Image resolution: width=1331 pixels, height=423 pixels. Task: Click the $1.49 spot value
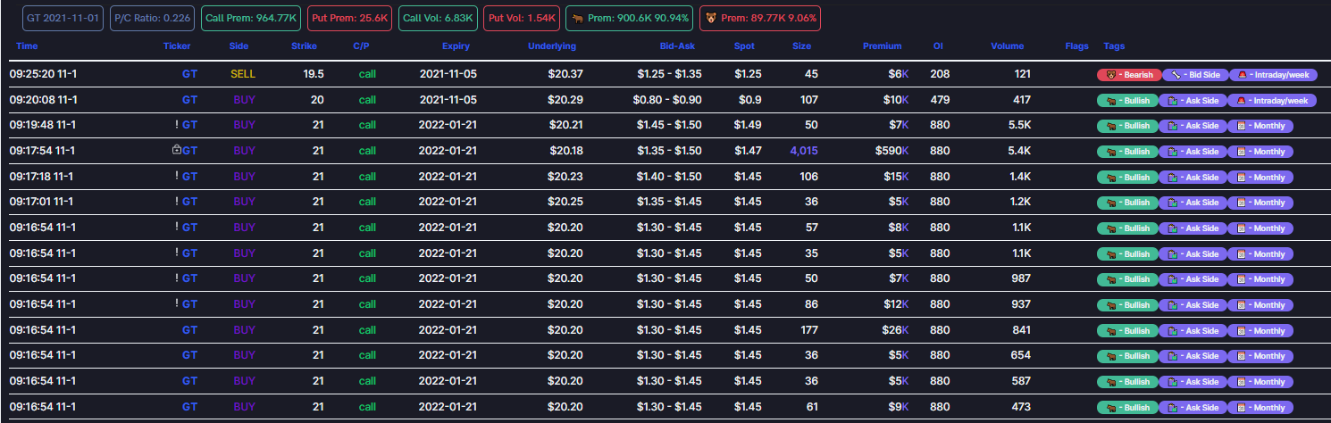[x=748, y=126]
